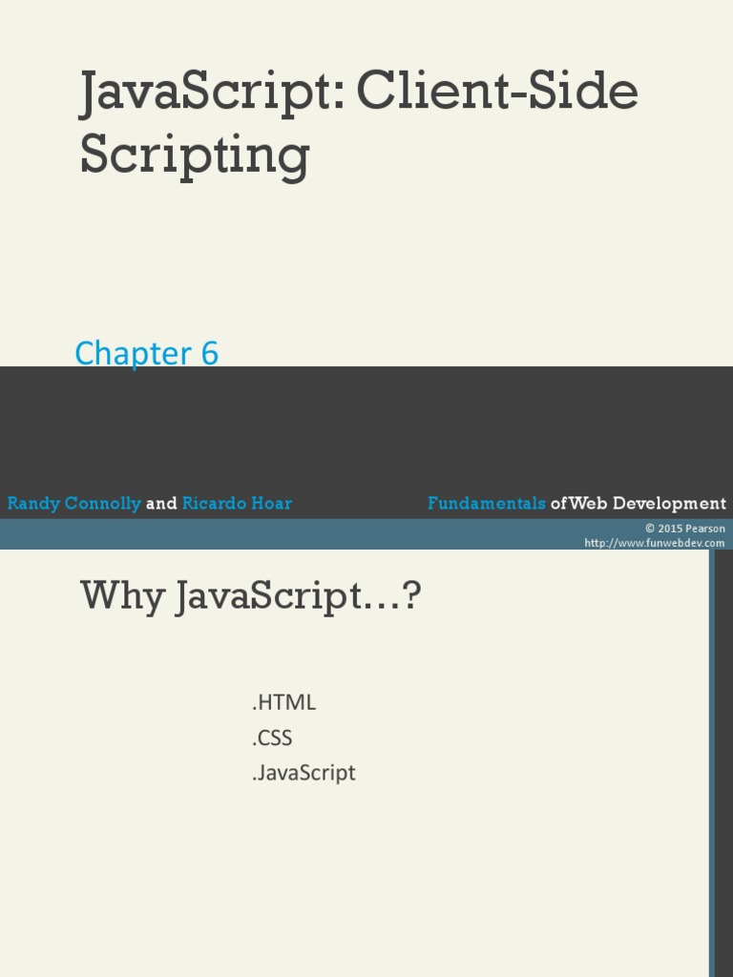Screen dimensions: 733x977
Task: Select the .CSS bullet item
Action: point(272,738)
